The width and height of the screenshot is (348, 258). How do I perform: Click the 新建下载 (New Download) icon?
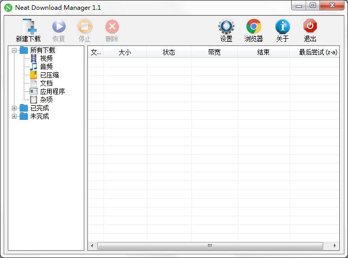28,27
